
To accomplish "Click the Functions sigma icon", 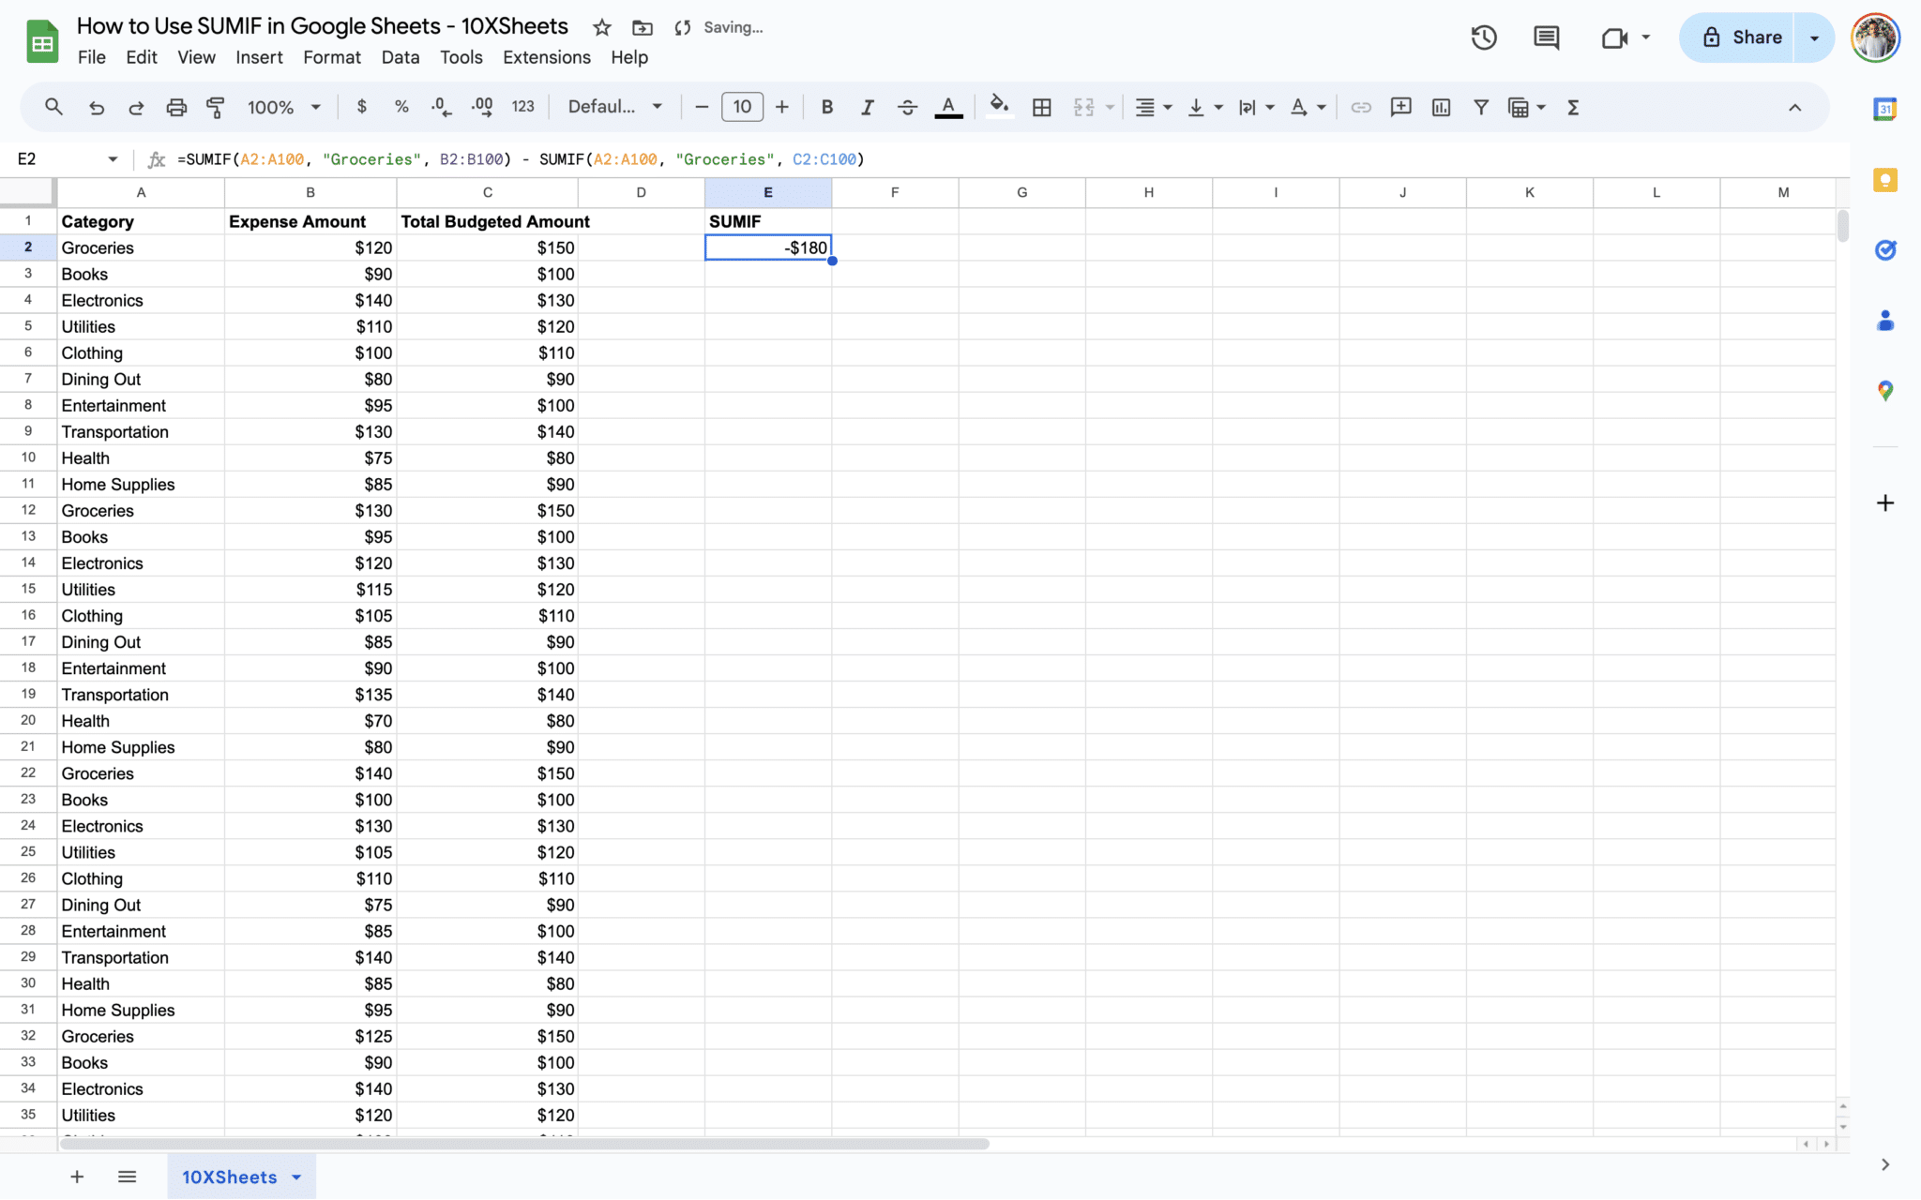I will [1573, 107].
